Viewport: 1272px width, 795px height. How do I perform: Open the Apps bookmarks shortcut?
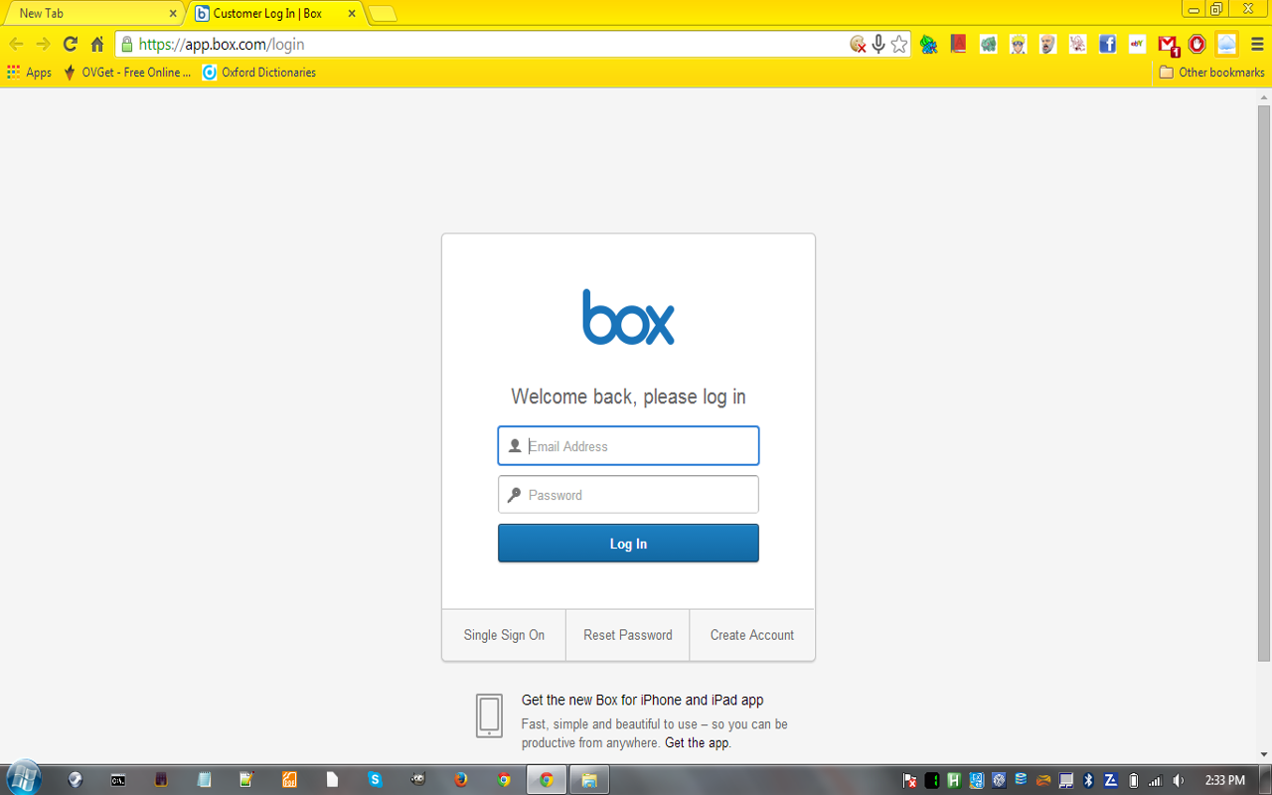point(30,73)
